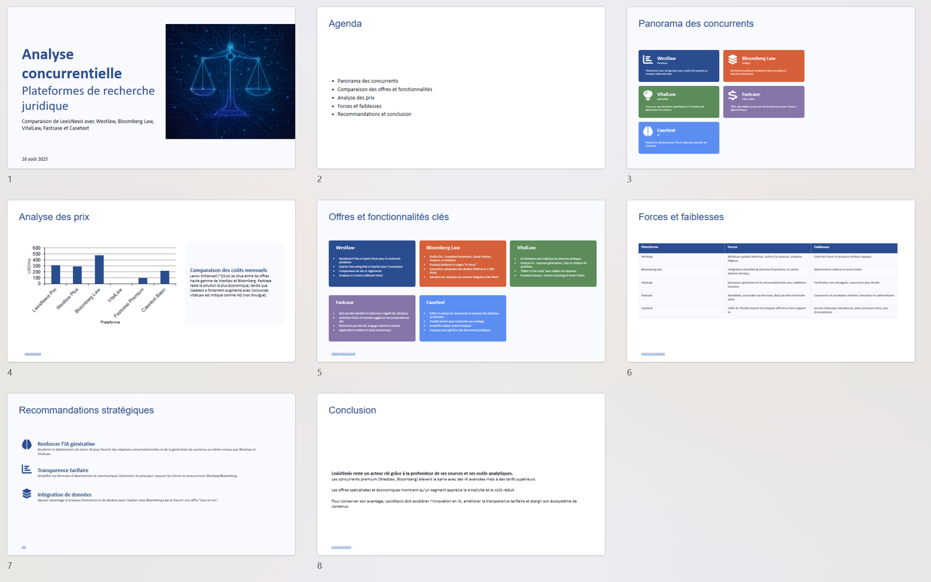Viewport: 931px width, 582px height.
Task: Click the light-blue Casetext card in slide 5
Action: point(463,318)
